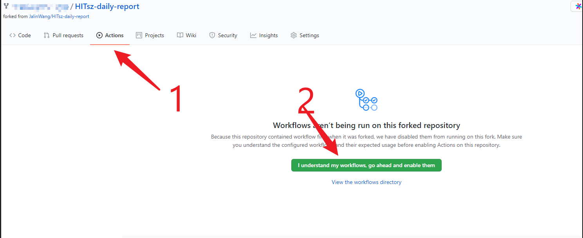Select the Actions tab
This screenshot has width=583, height=238.
pyautogui.click(x=110, y=35)
